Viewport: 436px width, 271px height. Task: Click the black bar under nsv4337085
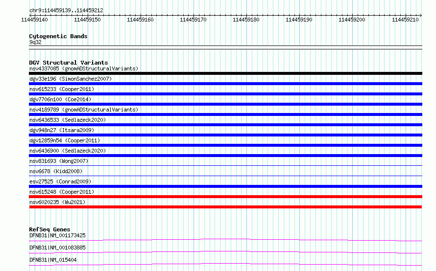(225, 73)
